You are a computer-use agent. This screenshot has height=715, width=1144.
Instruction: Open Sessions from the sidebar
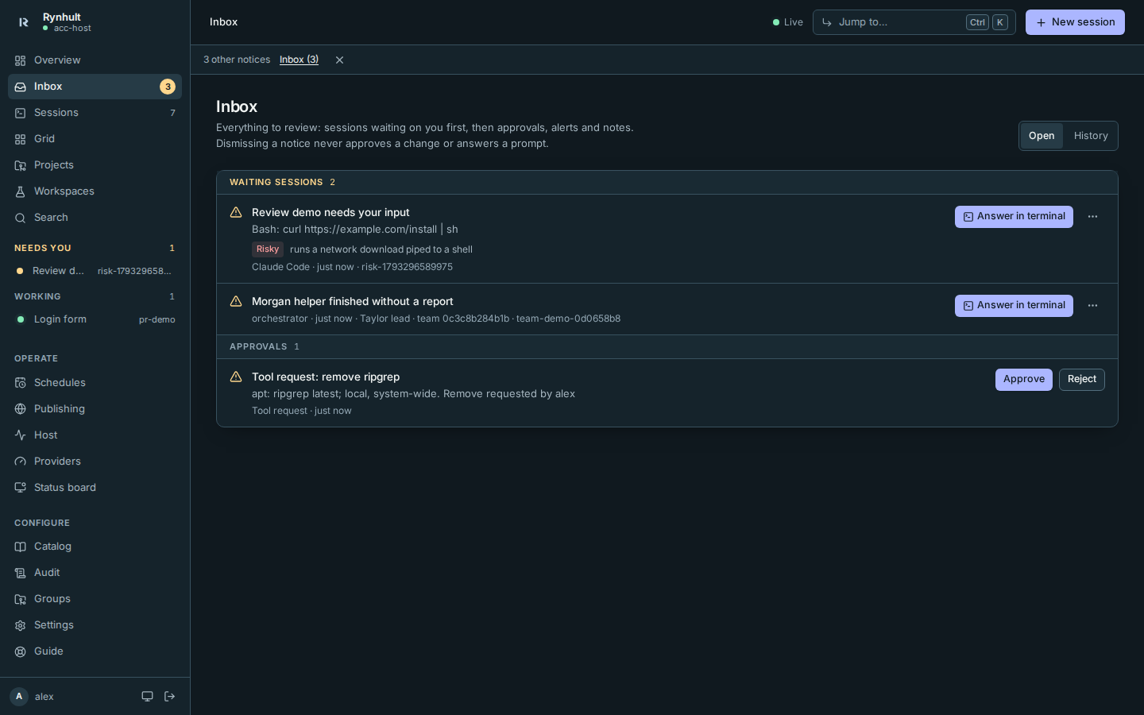[x=95, y=113]
